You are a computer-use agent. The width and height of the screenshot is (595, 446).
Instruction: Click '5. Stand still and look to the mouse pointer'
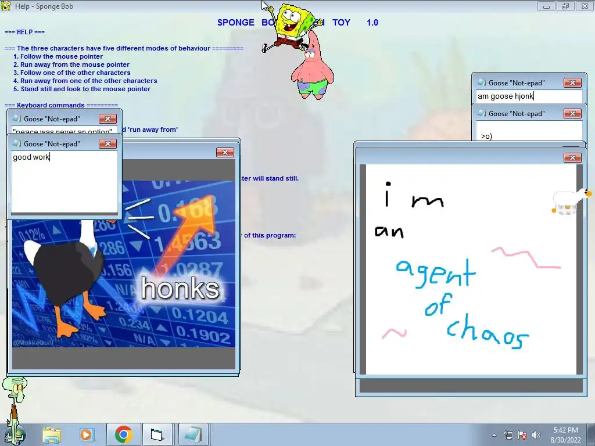point(82,89)
